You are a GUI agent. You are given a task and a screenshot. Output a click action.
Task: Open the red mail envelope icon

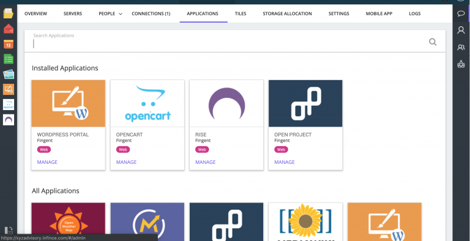coord(9,29)
